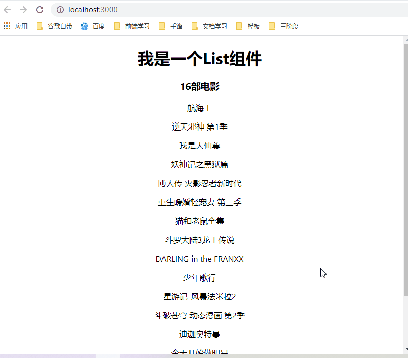Screen dimensions: 408x358
Task: Expand the 千锋 bookmark folder
Action: [175, 26]
